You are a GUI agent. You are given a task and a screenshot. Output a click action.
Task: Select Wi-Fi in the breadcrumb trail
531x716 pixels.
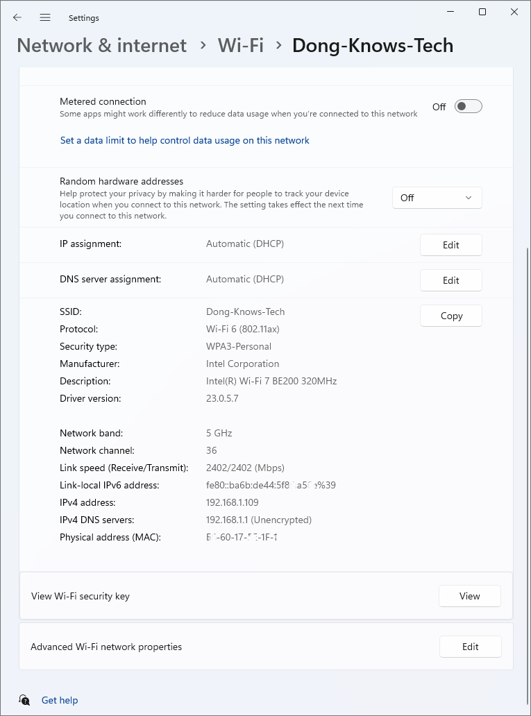click(x=240, y=44)
